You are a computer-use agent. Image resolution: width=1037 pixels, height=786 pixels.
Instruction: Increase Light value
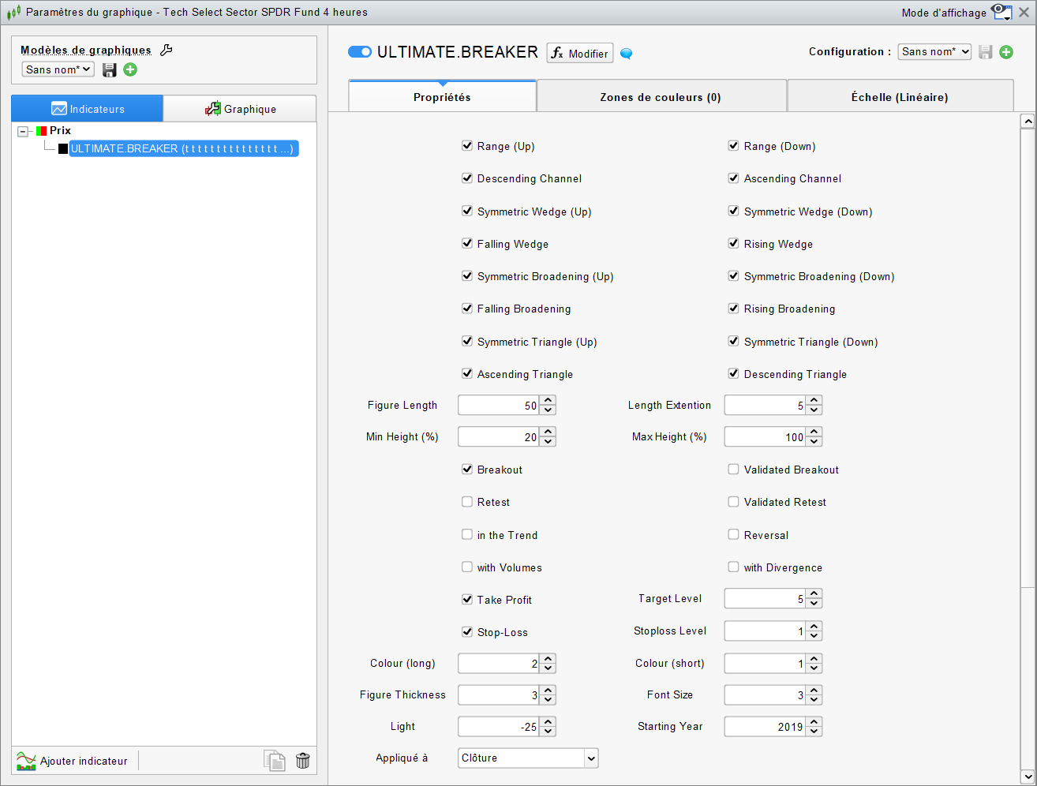coord(548,721)
